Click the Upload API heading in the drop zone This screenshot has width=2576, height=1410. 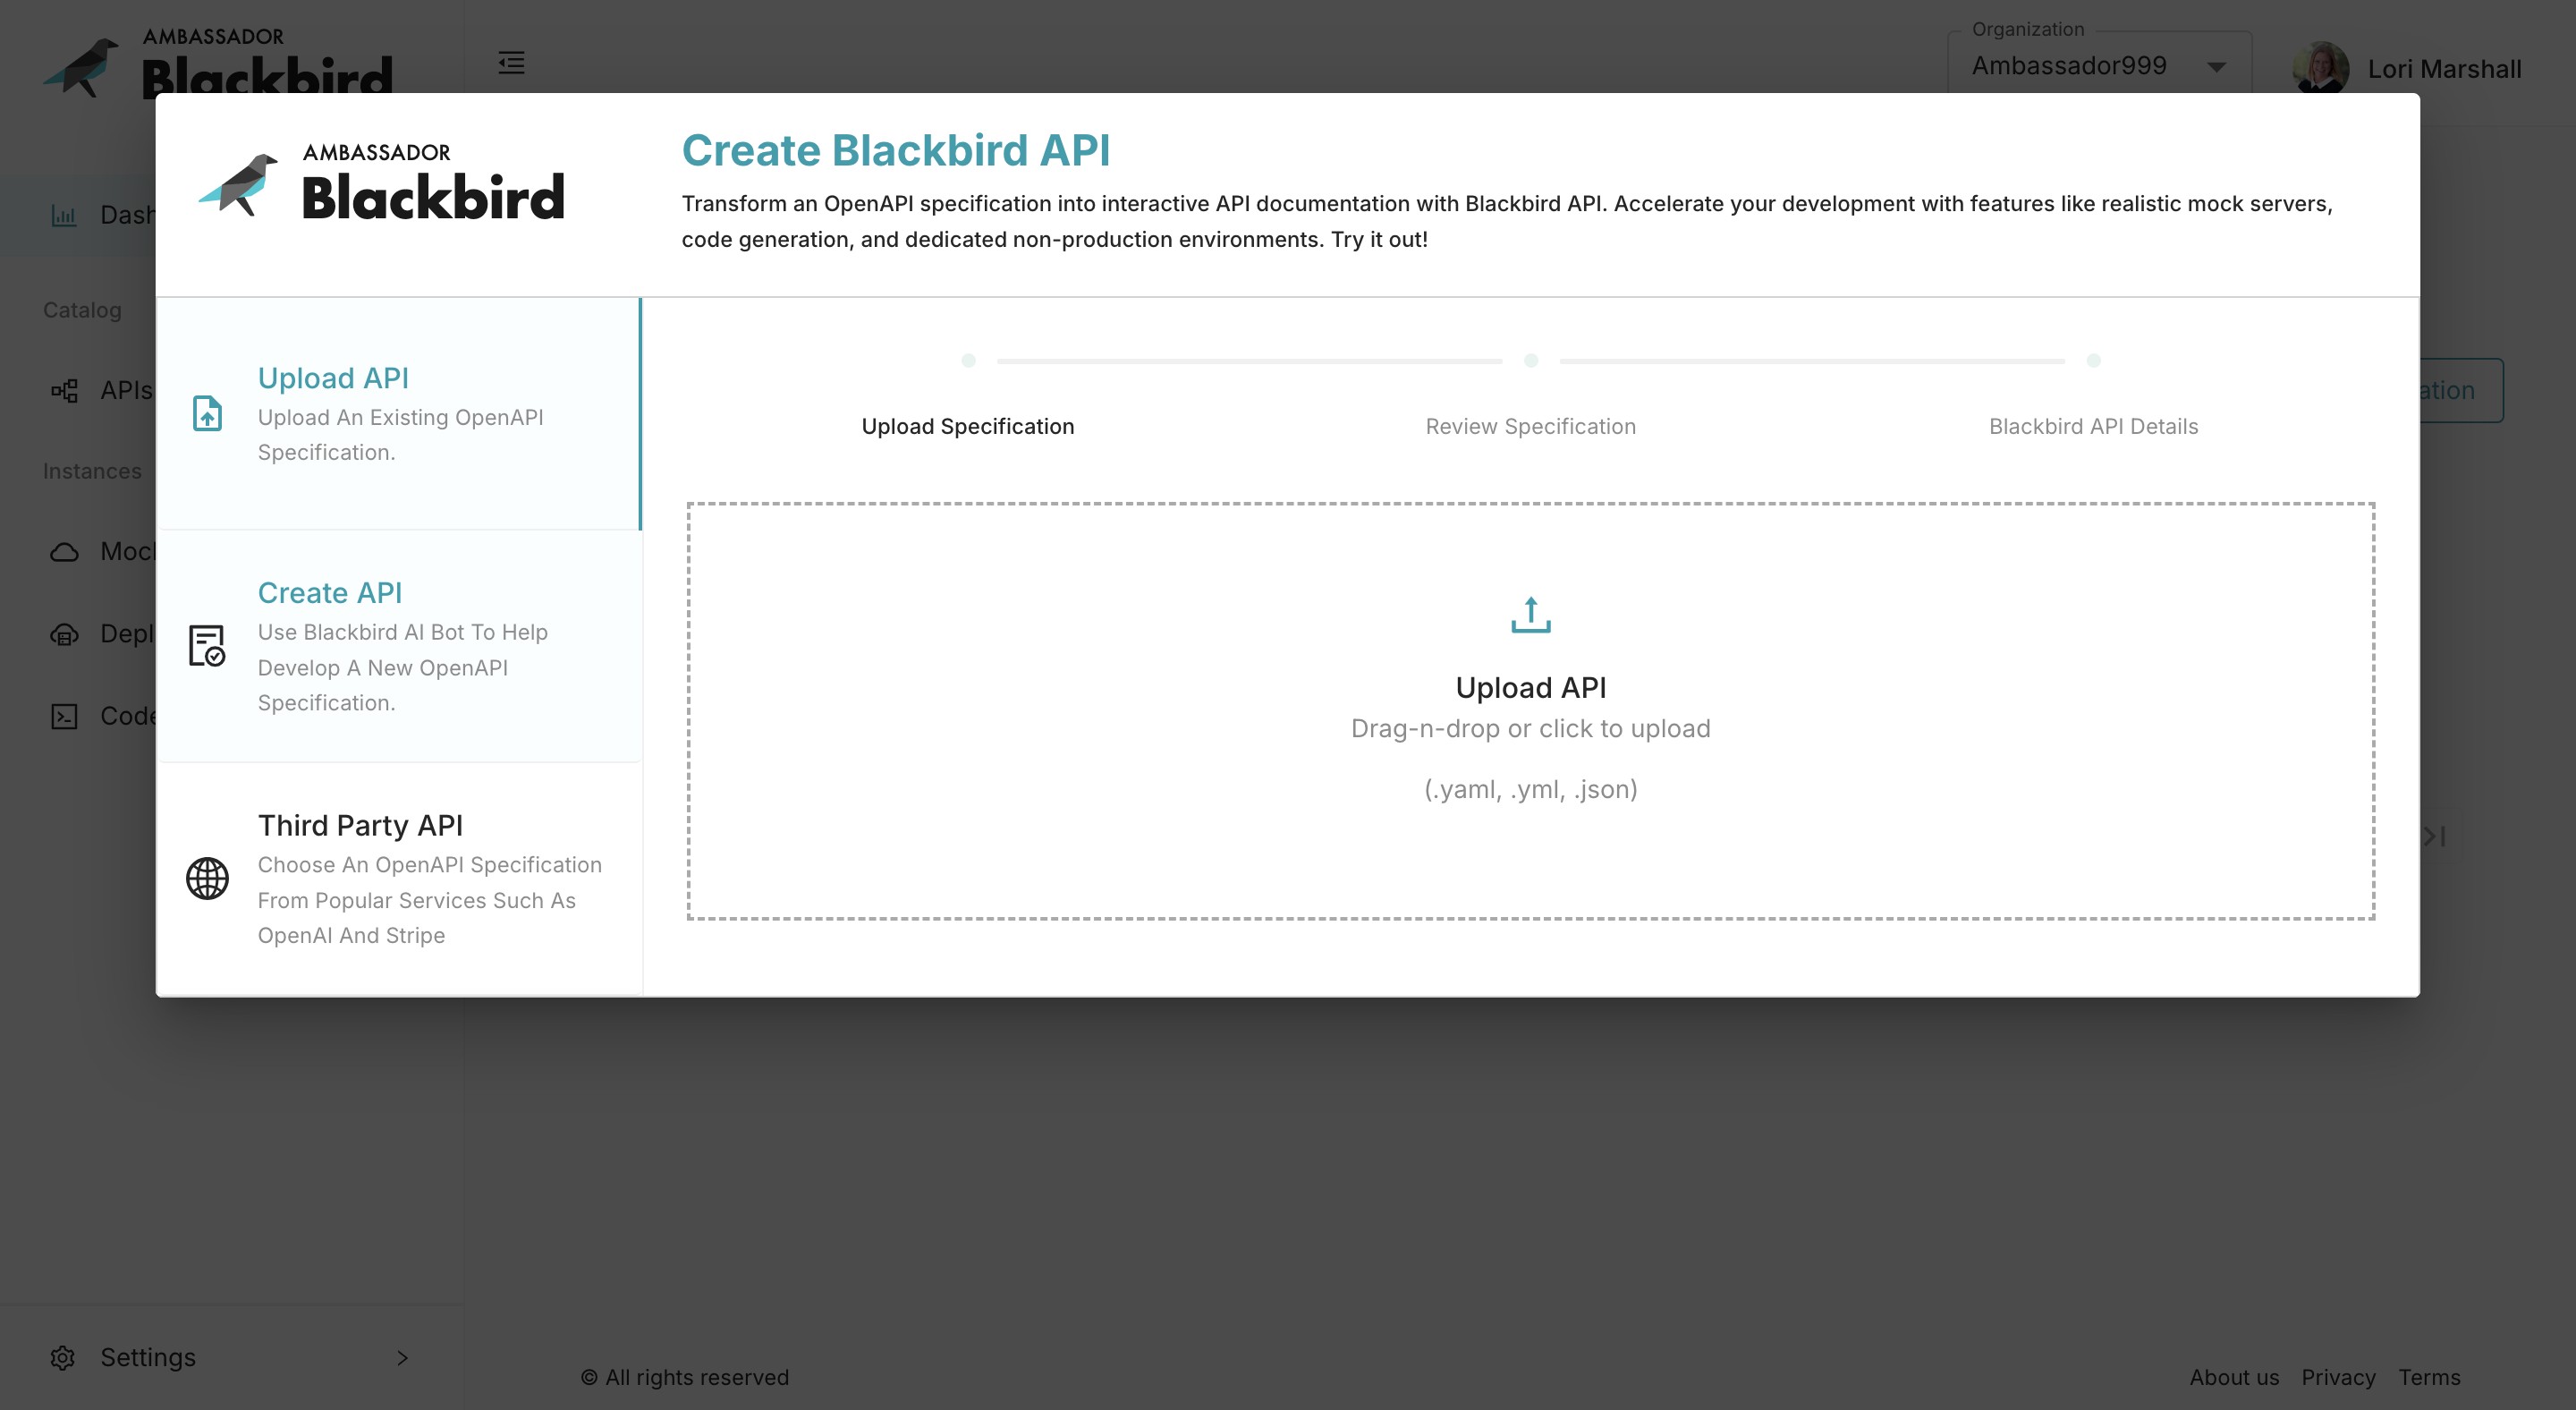click(1530, 687)
